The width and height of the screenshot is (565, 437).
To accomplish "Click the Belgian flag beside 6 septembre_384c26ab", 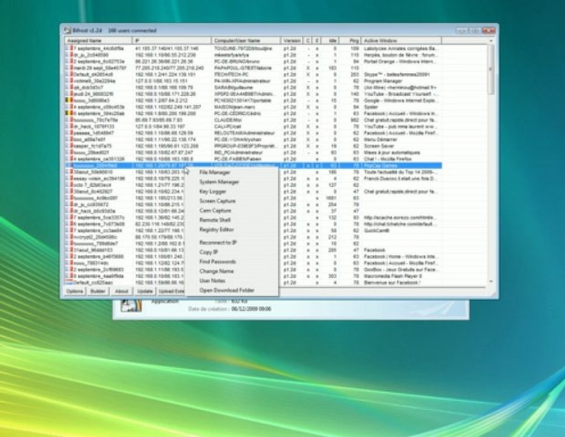I will [69, 113].
